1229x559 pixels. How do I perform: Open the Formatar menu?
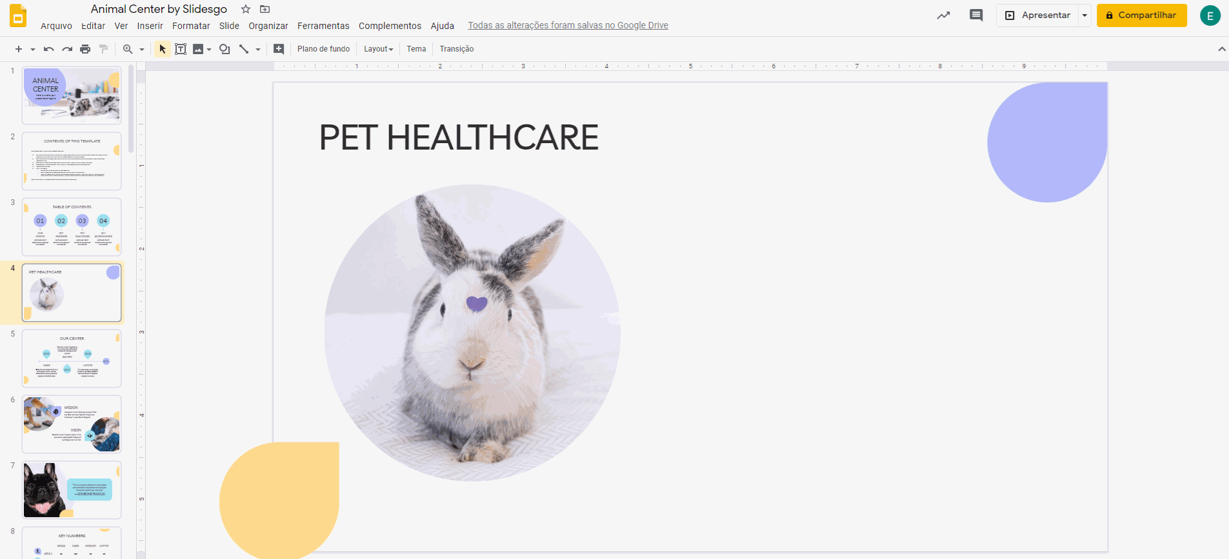pos(191,26)
